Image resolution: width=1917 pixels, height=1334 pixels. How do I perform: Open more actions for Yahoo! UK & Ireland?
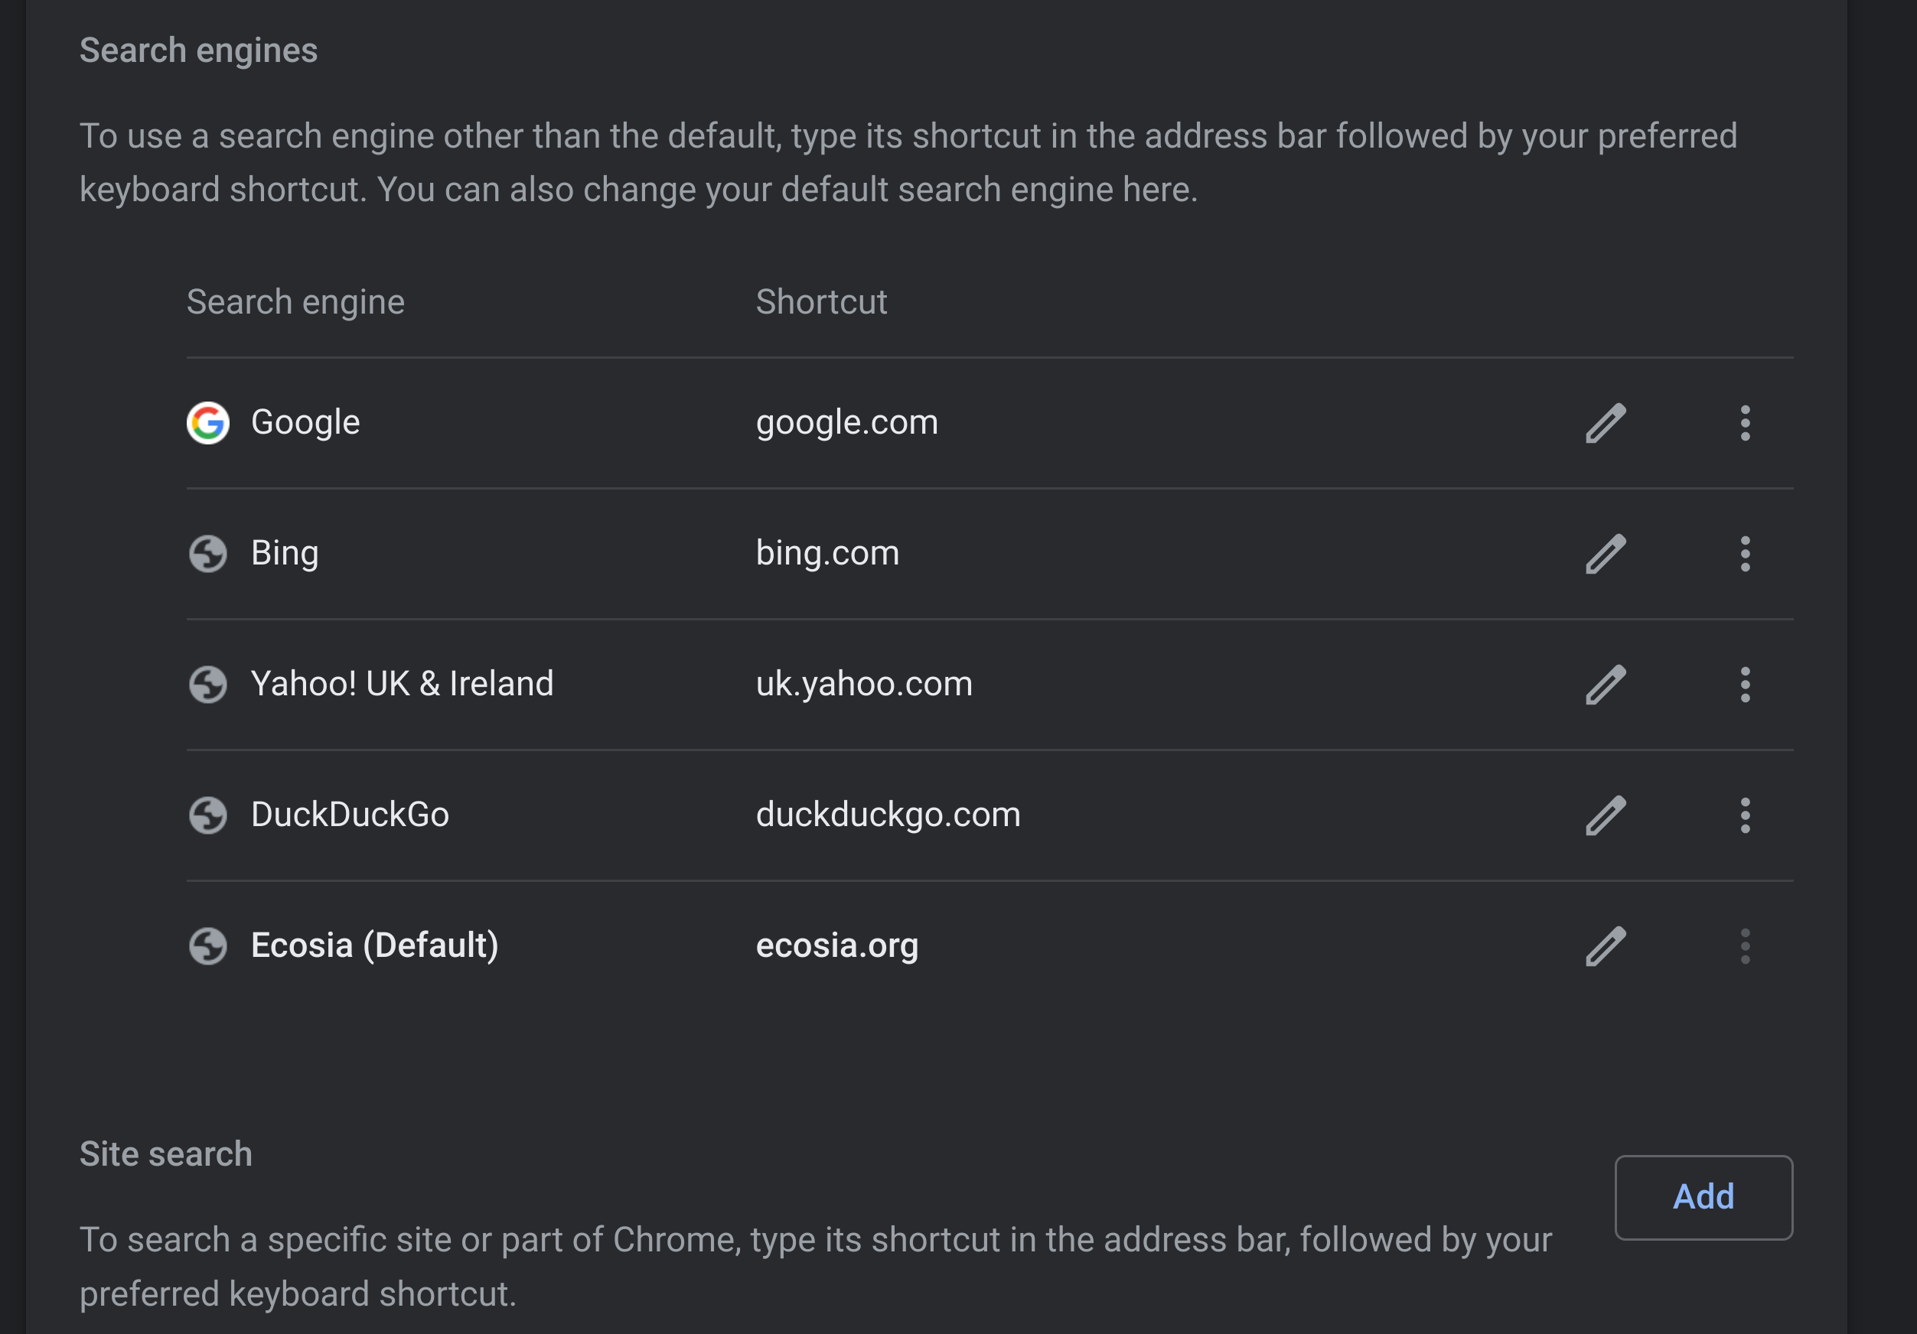point(1744,685)
